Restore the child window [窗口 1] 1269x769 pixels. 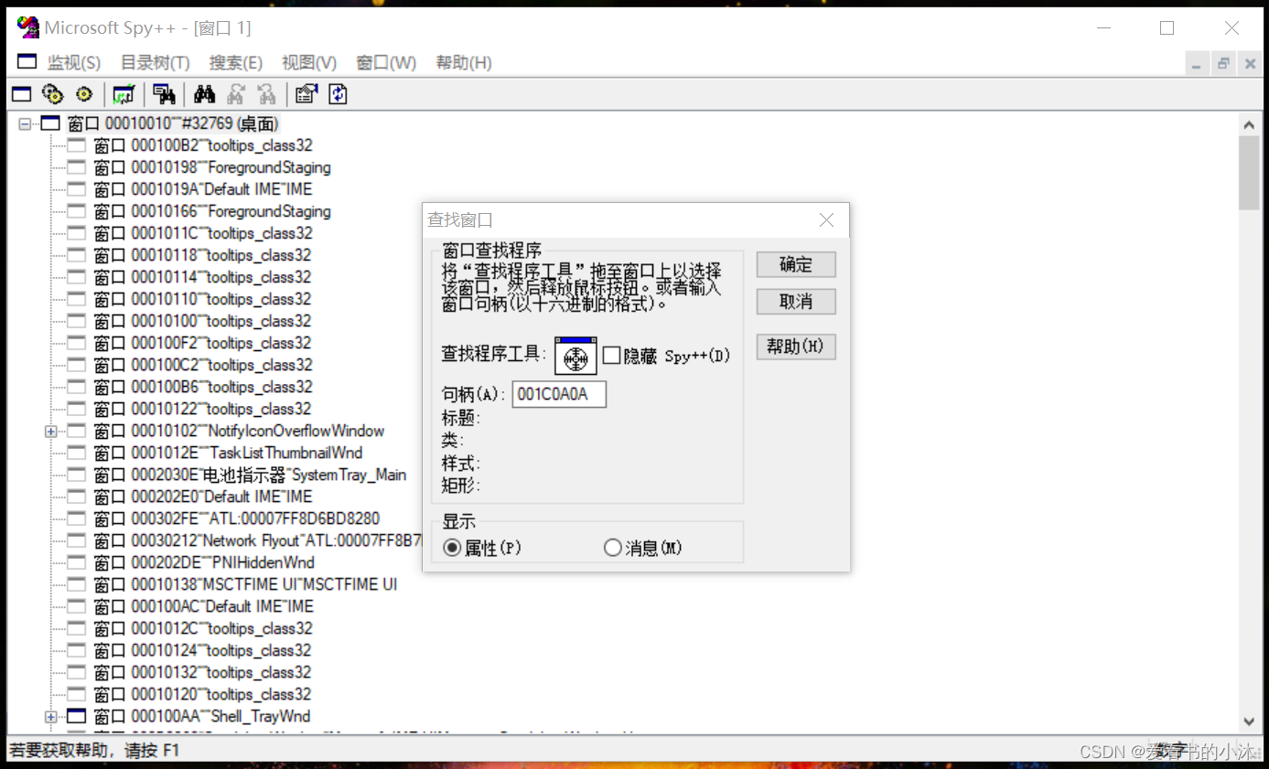(1223, 63)
